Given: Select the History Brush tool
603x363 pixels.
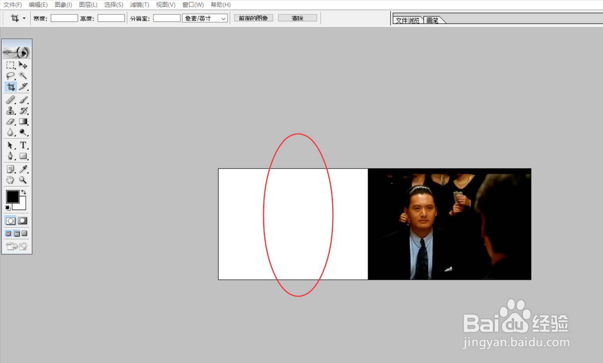Looking at the screenshot, I should (23, 111).
